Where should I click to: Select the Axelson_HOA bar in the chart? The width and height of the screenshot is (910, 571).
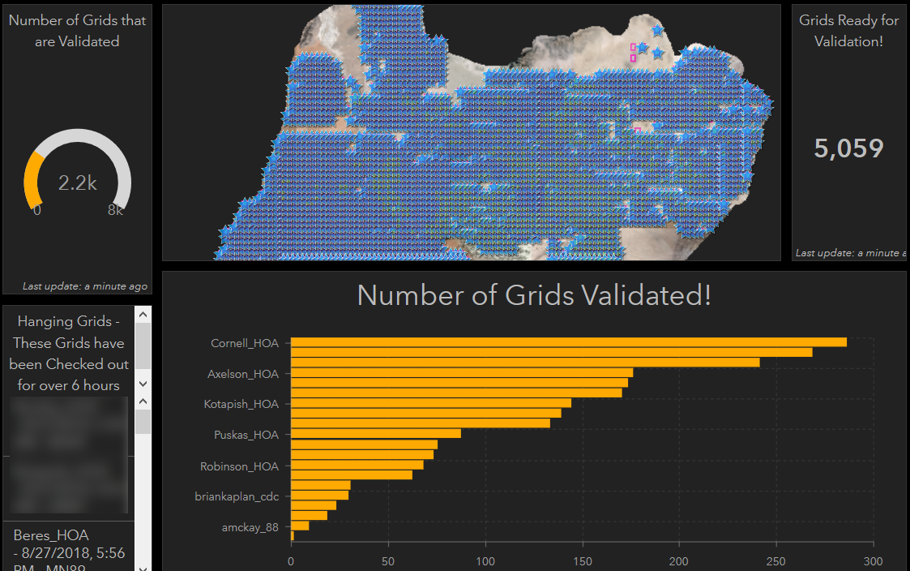(461, 373)
